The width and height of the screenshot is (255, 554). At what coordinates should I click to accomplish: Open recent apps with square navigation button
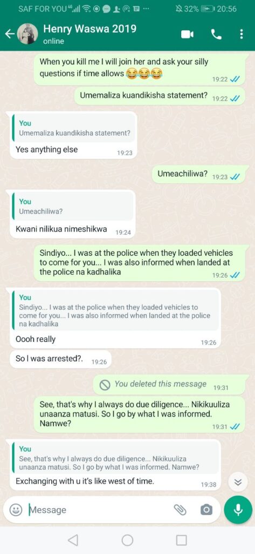coord(181,540)
